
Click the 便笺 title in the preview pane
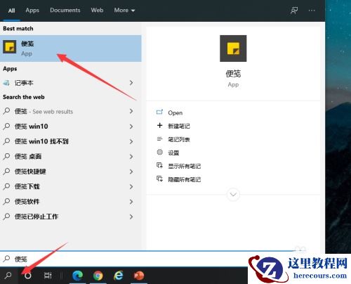[233, 74]
